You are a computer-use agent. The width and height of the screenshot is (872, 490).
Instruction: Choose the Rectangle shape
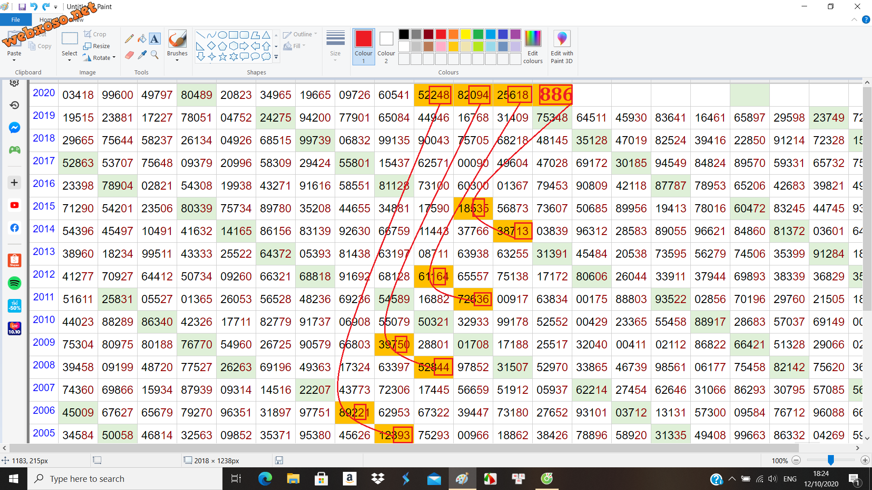233,35
